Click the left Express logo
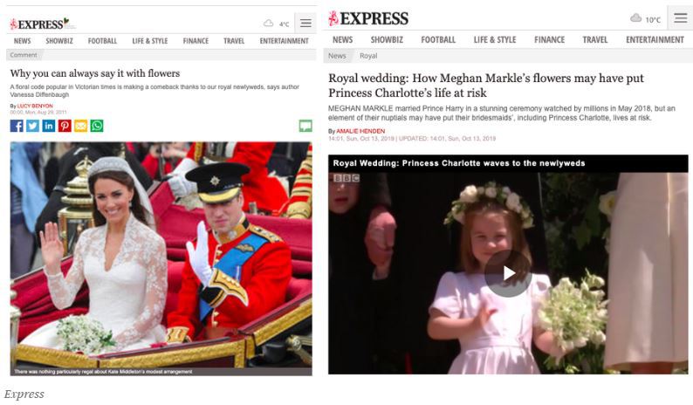Viewport: 693px width, 405px height. [x=41, y=24]
